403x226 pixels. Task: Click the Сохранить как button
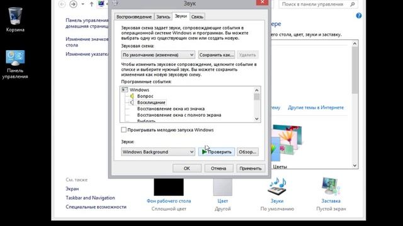click(217, 55)
